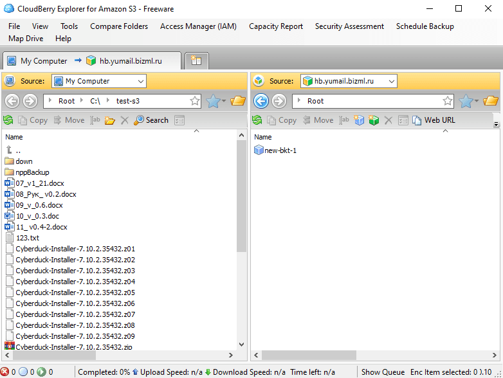The image size is (503, 378).
Task: Go back in left pane navigation
Action: tap(12, 102)
